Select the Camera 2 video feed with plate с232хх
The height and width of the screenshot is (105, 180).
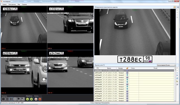70,28
